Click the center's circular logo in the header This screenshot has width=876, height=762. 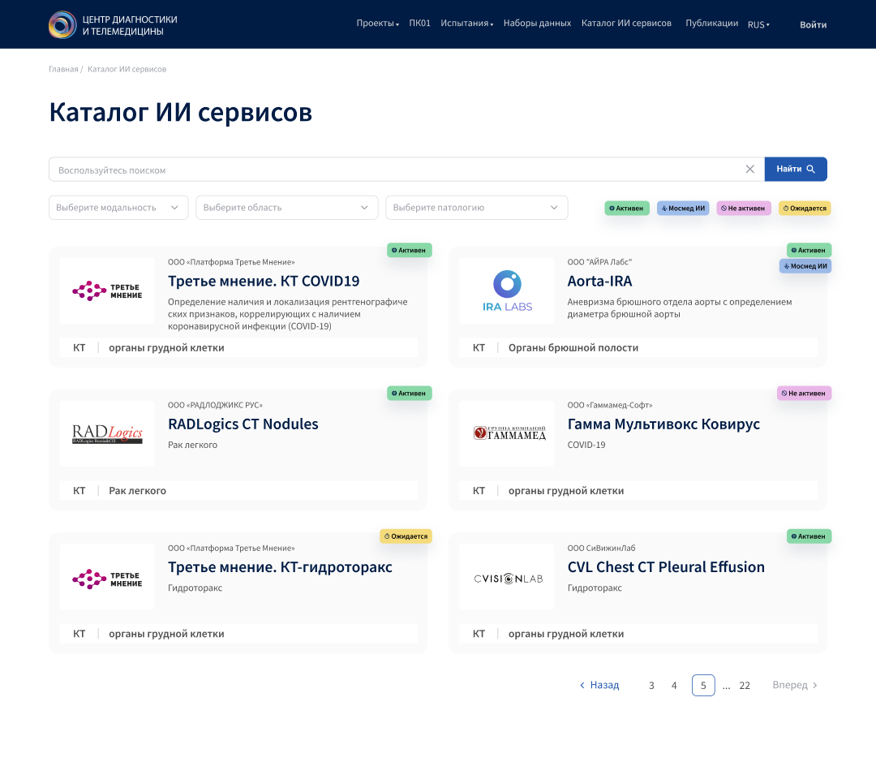pyautogui.click(x=62, y=24)
